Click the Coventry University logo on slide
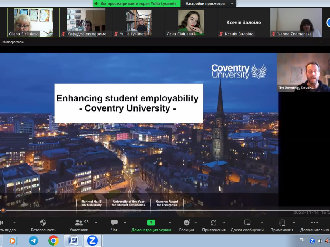This screenshot has height=247, width=330. pyautogui.click(x=239, y=72)
